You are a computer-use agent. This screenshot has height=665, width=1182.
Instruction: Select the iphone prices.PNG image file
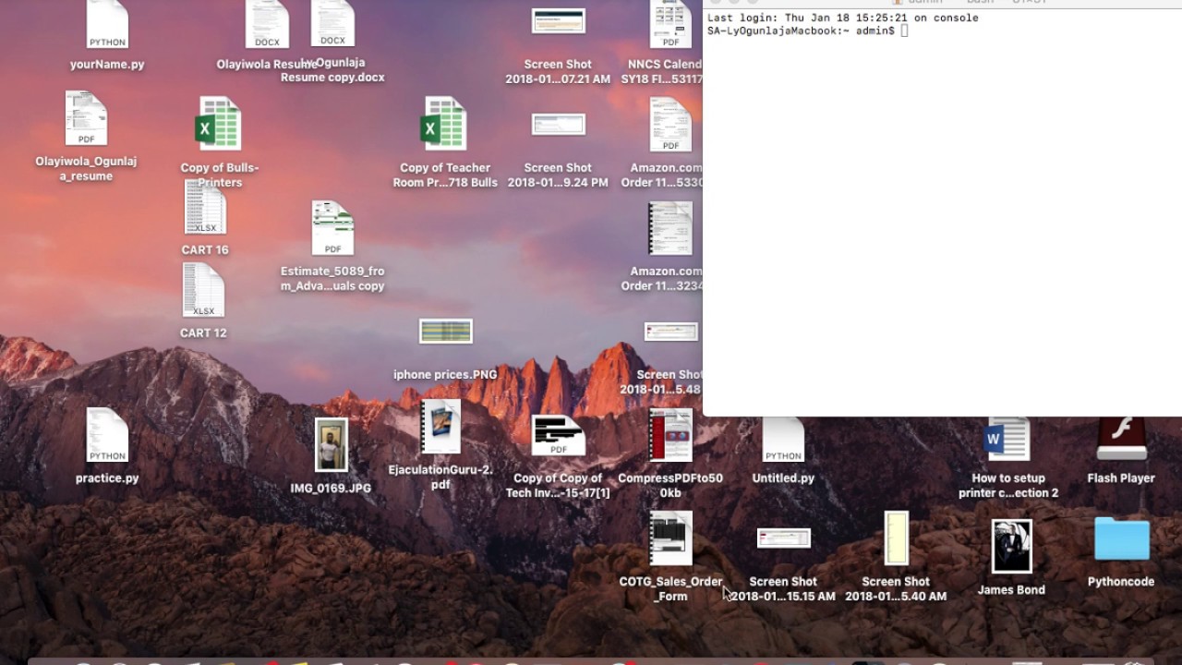445,331
